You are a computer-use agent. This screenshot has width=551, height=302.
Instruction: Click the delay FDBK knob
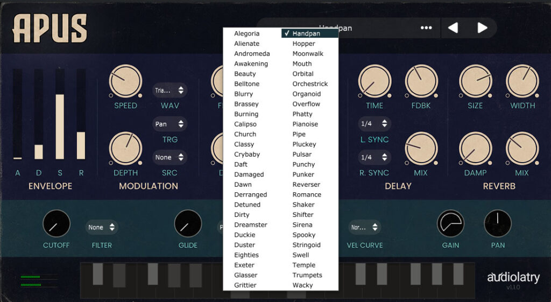coord(421,81)
